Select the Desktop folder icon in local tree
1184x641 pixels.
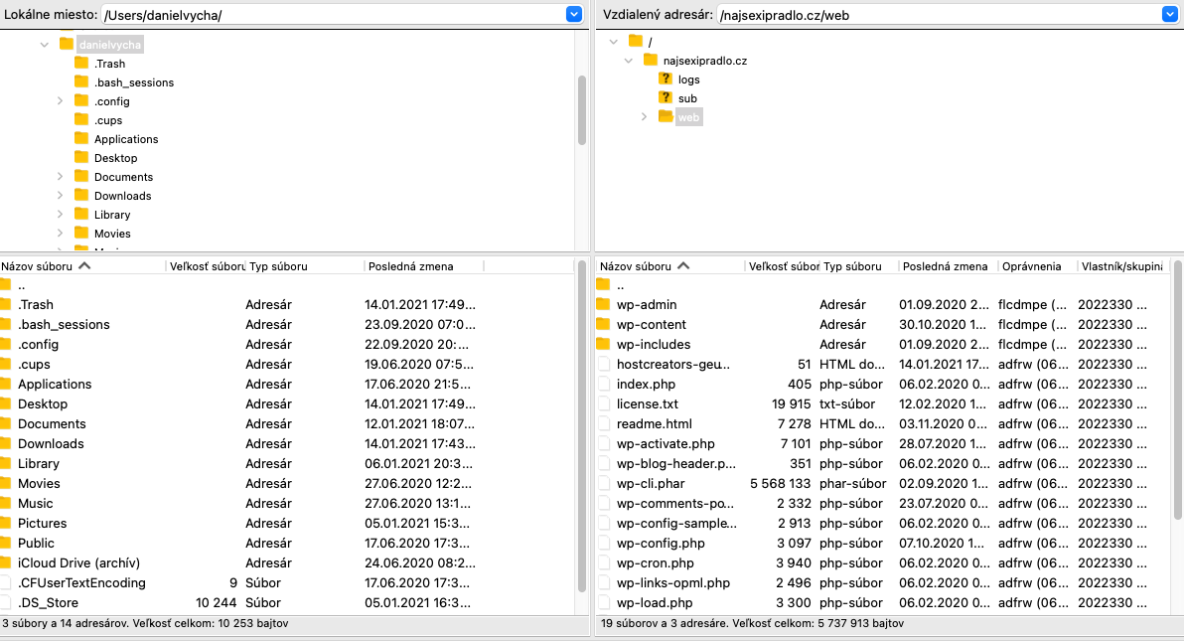(81, 157)
